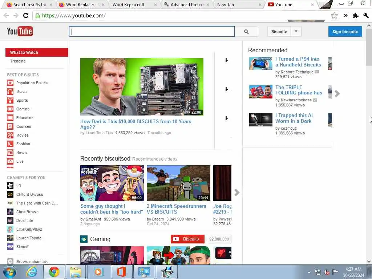
Task: Switch to the Search results tab
Action: (29, 5)
